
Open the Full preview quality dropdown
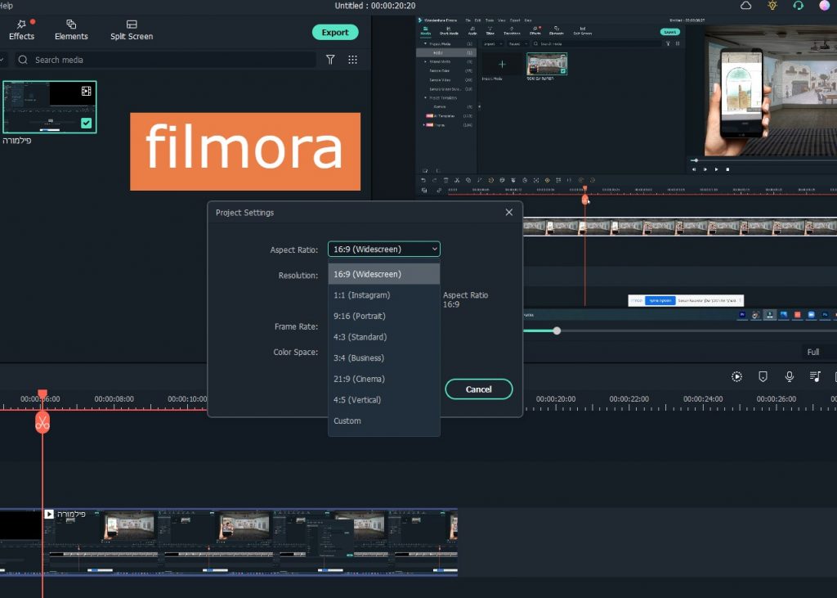point(818,352)
